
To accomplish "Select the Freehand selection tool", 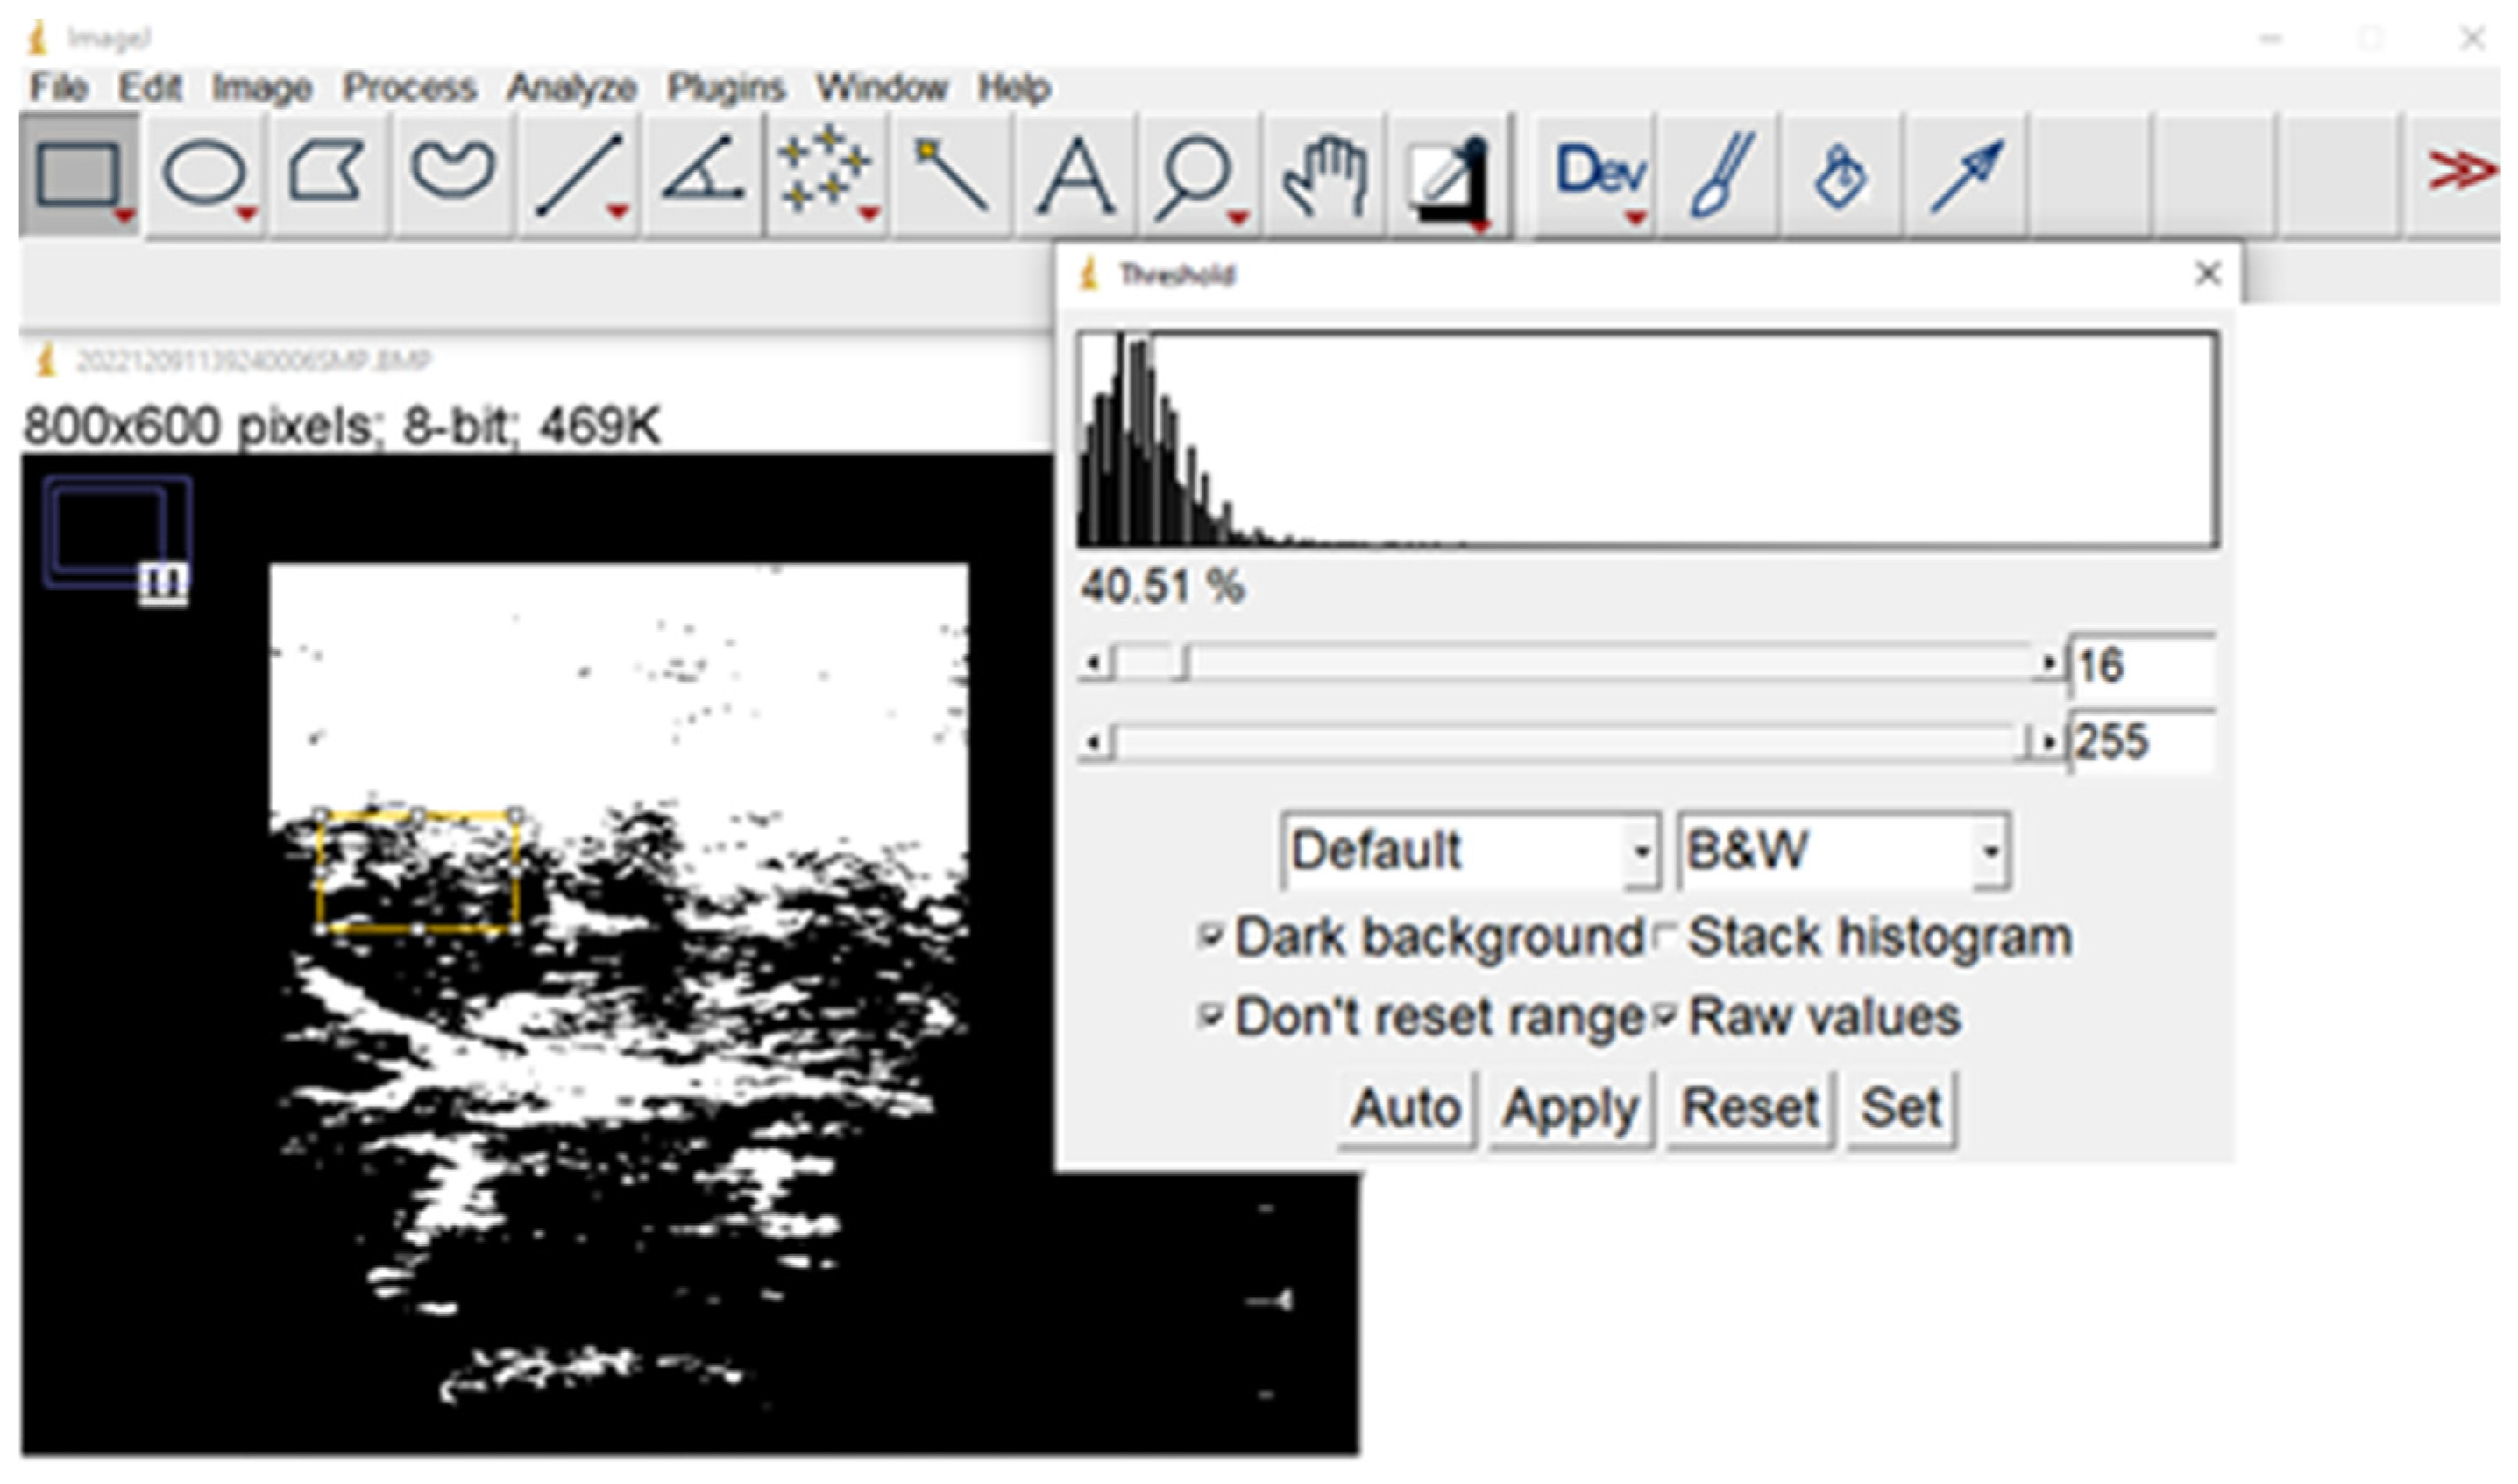I will click(x=452, y=172).
